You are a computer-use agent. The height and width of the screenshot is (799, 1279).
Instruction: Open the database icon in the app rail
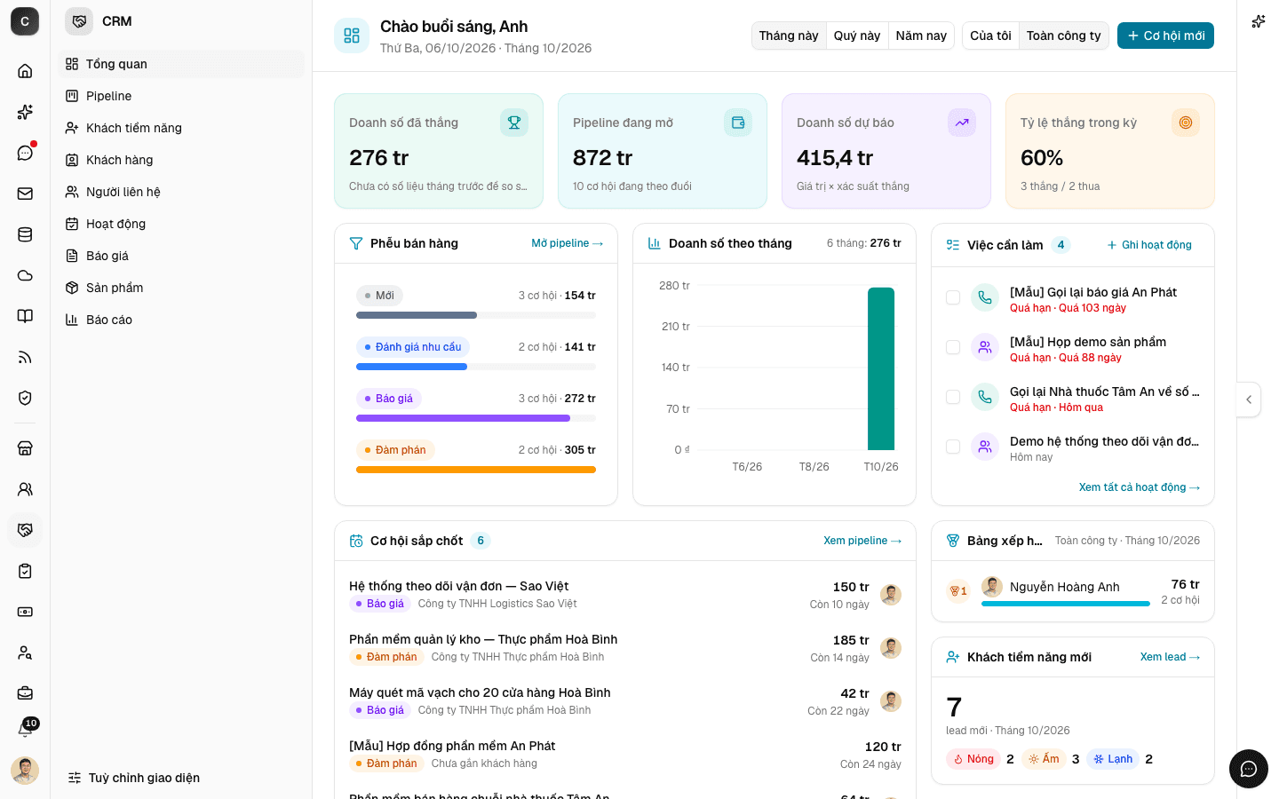tap(25, 234)
